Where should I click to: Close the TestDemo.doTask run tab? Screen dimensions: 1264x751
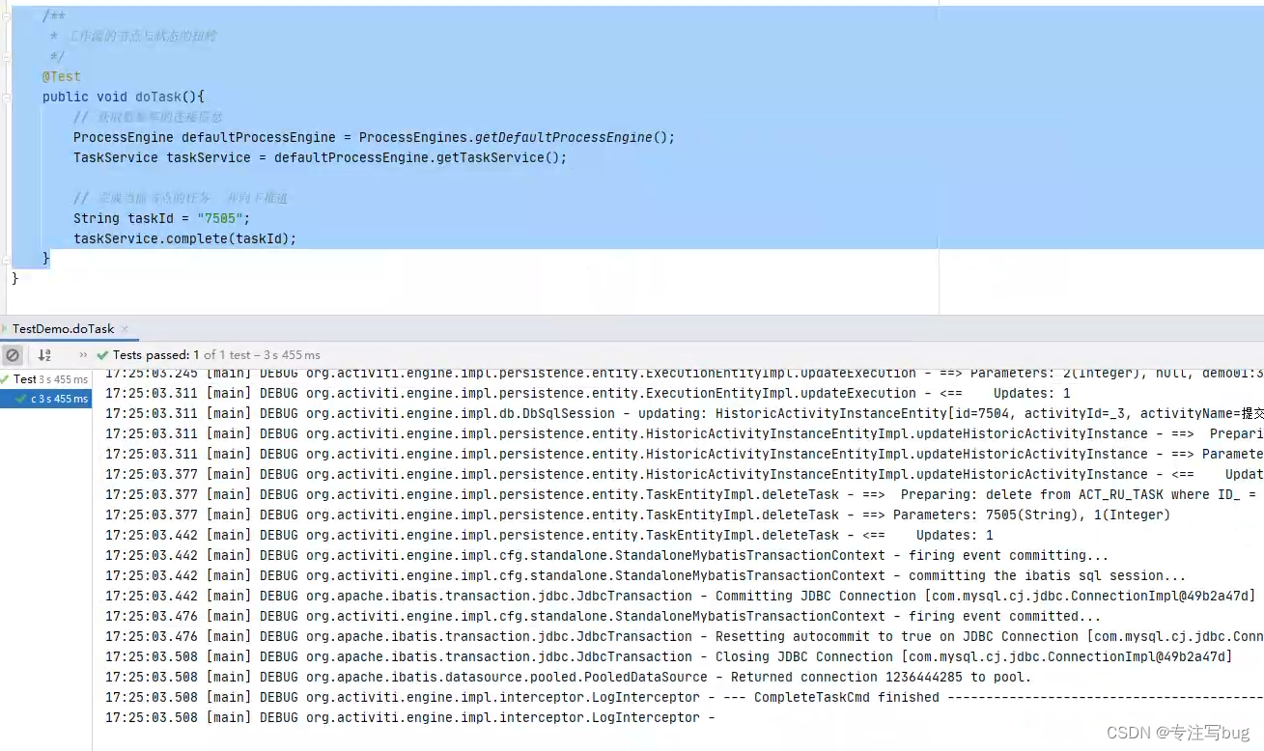coord(125,329)
